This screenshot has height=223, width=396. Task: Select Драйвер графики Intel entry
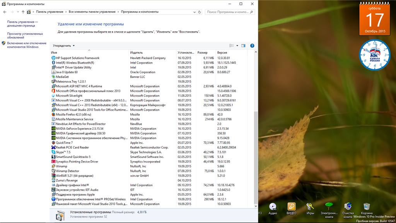pyautogui.click(x=148, y=185)
